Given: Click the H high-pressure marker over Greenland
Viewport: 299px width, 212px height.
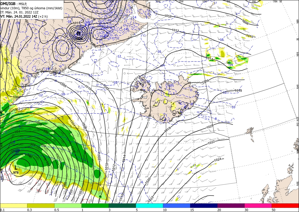Looking at the screenshot, I should pyautogui.click(x=78, y=34).
